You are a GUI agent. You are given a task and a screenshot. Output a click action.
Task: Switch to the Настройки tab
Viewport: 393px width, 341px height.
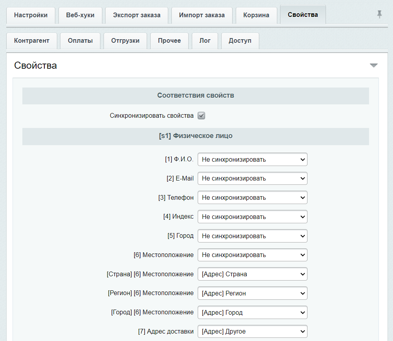31,15
